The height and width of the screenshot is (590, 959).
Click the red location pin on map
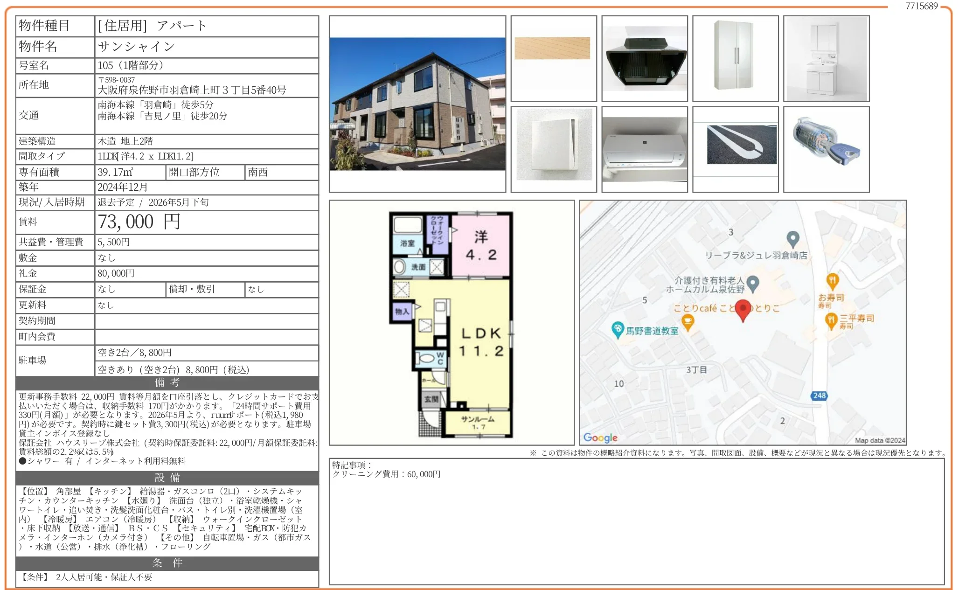coord(743,310)
